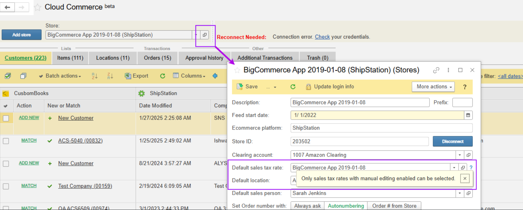Star Cloud Commerce as a favorite
This screenshot has height=210, width=523.
coord(38,7)
